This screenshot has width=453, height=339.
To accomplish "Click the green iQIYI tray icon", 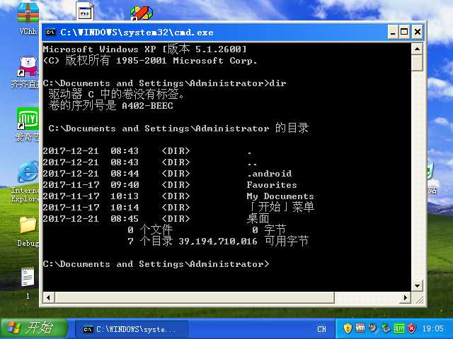I will point(399,328).
